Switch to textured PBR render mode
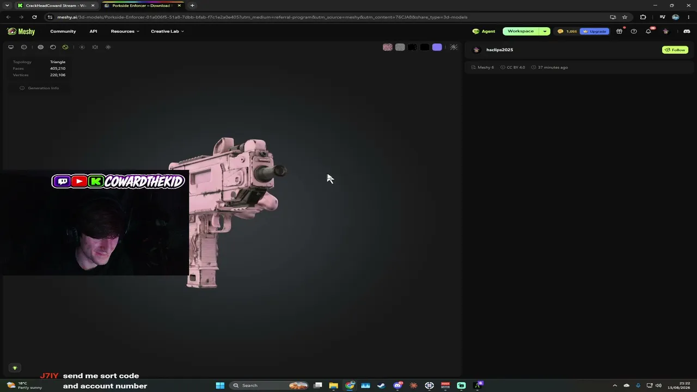The width and height of the screenshot is (697, 392). [x=65, y=47]
